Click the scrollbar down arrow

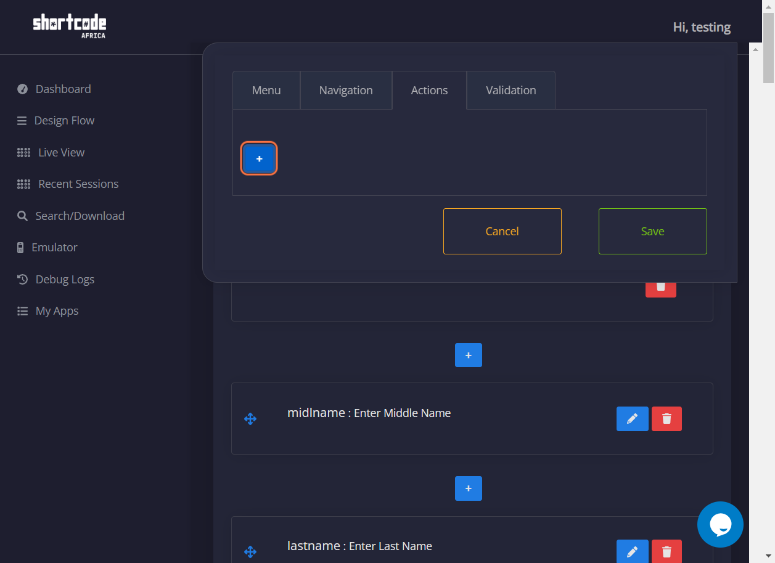tap(769, 557)
